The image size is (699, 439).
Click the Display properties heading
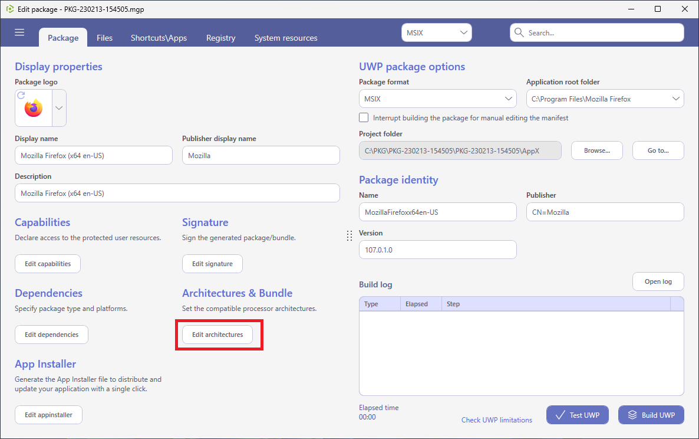(58, 67)
